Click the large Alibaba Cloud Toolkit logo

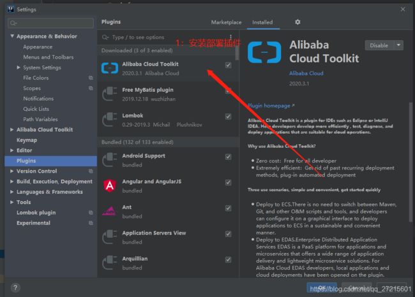(264, 52)
